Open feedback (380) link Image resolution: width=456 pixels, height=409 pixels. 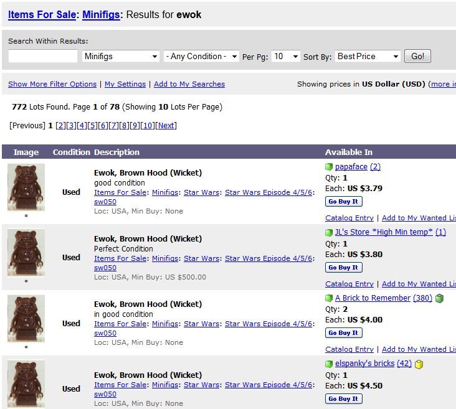coord(422,298)
